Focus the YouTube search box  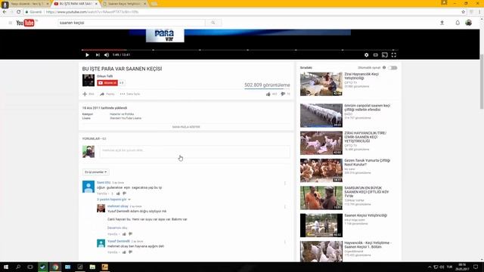pyautogui.click(x=131, y=23)
